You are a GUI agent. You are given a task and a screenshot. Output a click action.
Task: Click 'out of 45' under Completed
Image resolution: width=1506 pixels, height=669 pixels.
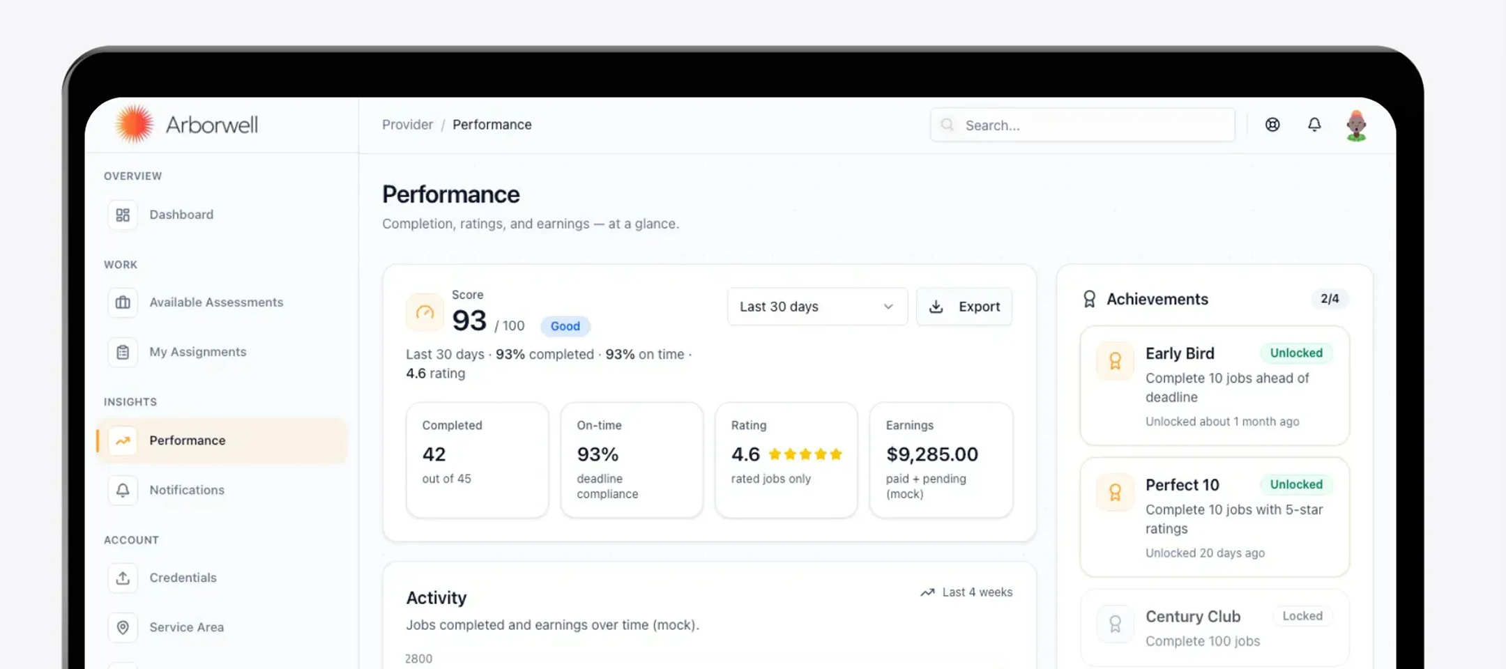447,479
